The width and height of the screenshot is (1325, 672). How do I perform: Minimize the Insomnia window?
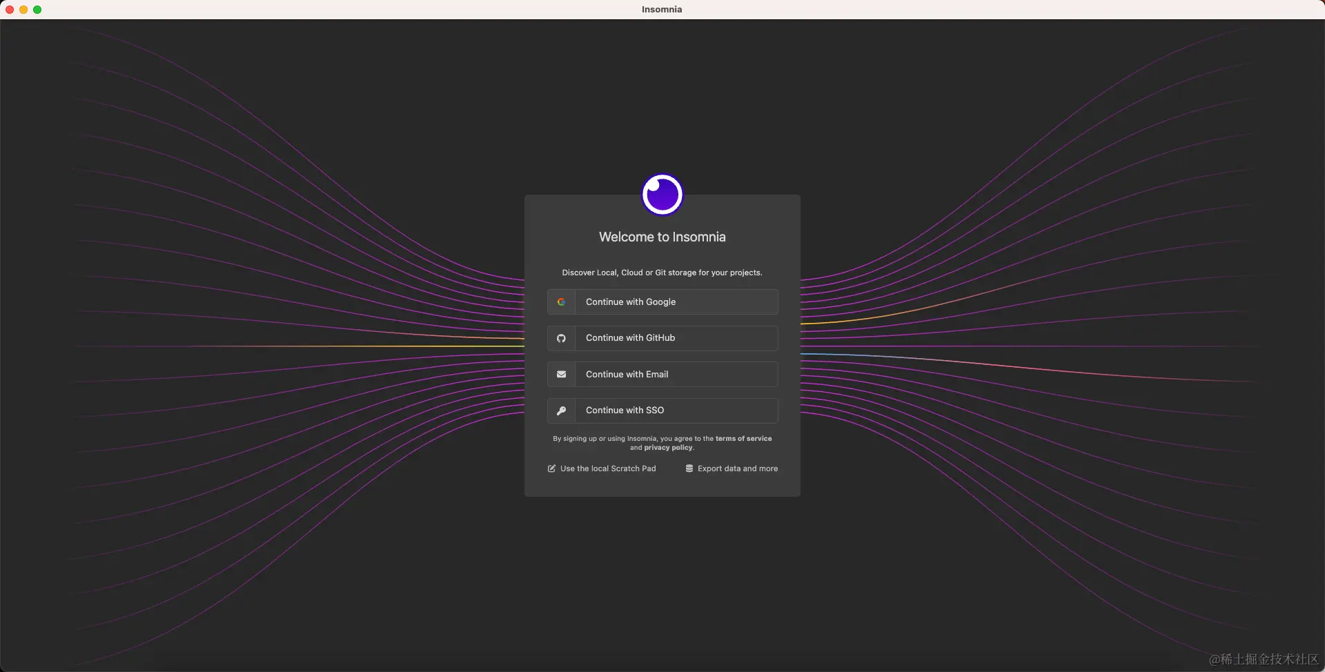[23, 10]
